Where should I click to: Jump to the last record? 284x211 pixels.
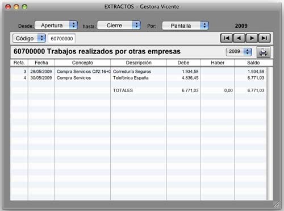tap(265, 38)
